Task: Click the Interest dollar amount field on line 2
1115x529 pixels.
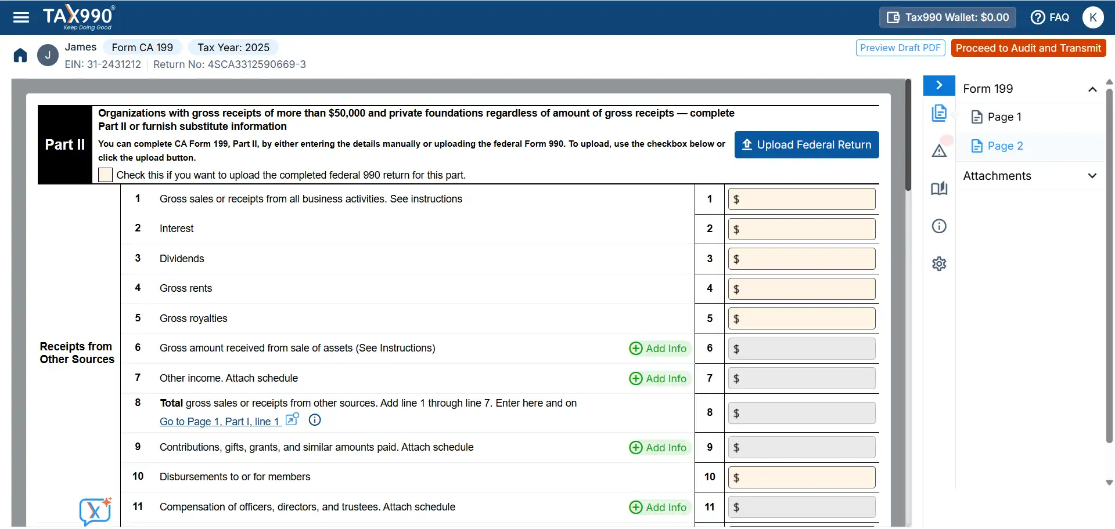Action: (801, 229)
